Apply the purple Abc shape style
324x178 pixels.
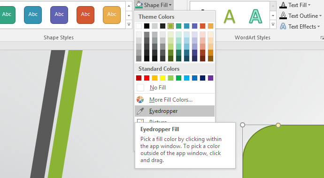point(59,15)
